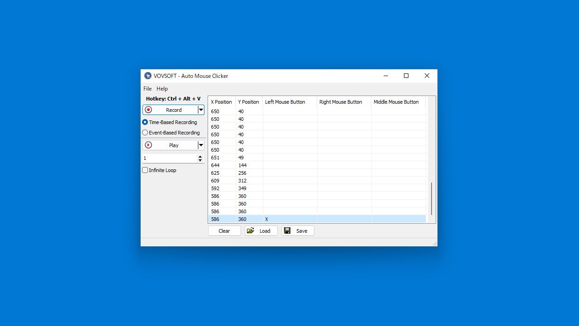579x326 pixels.
Task: Click the Middle Mouse Button column header
Action: (399, 102)
